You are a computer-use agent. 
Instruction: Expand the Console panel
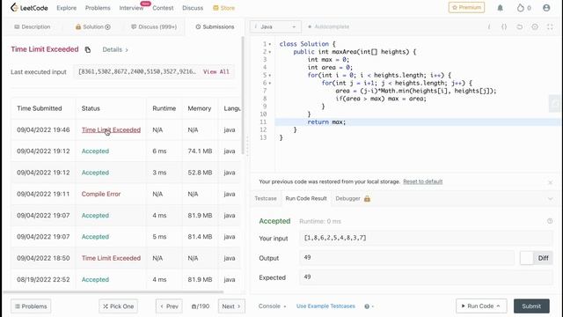(x=272, y=306)
